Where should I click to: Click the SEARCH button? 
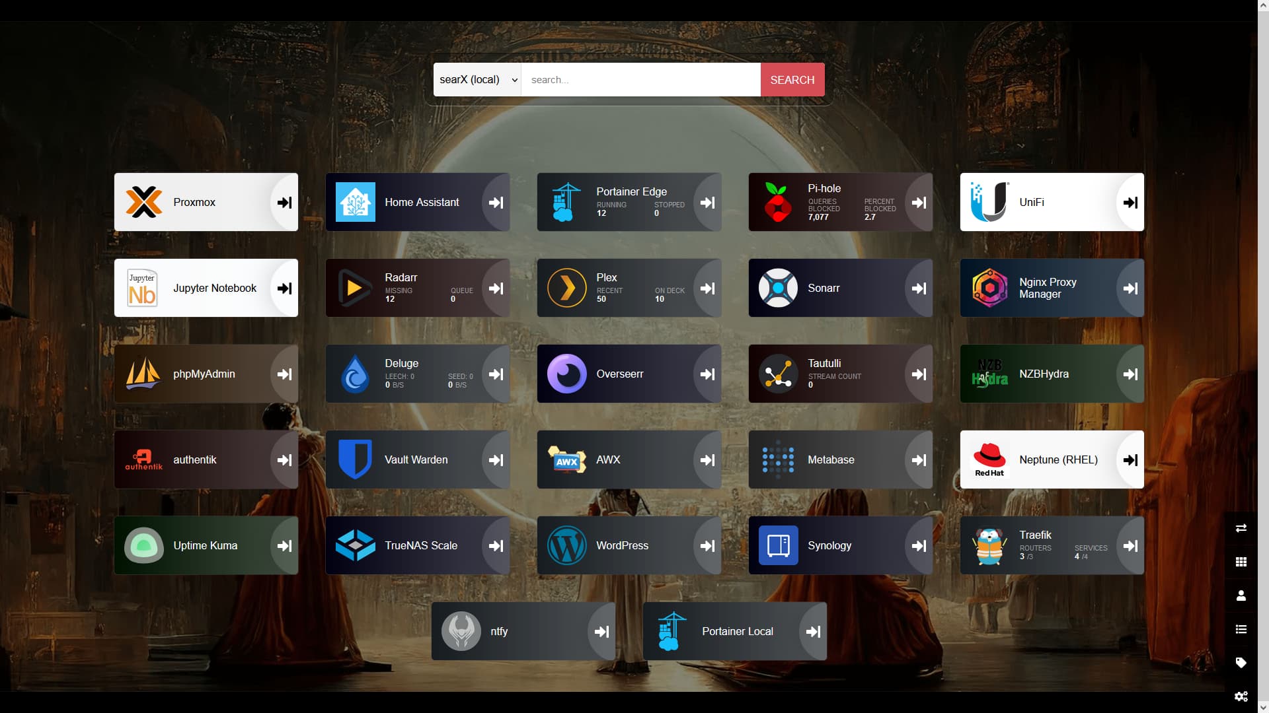(792, 79)
